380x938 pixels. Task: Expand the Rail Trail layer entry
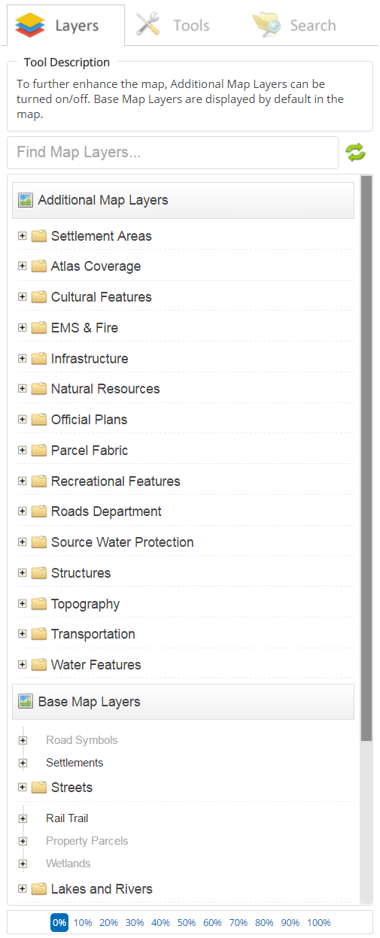(x=23, y=818)
